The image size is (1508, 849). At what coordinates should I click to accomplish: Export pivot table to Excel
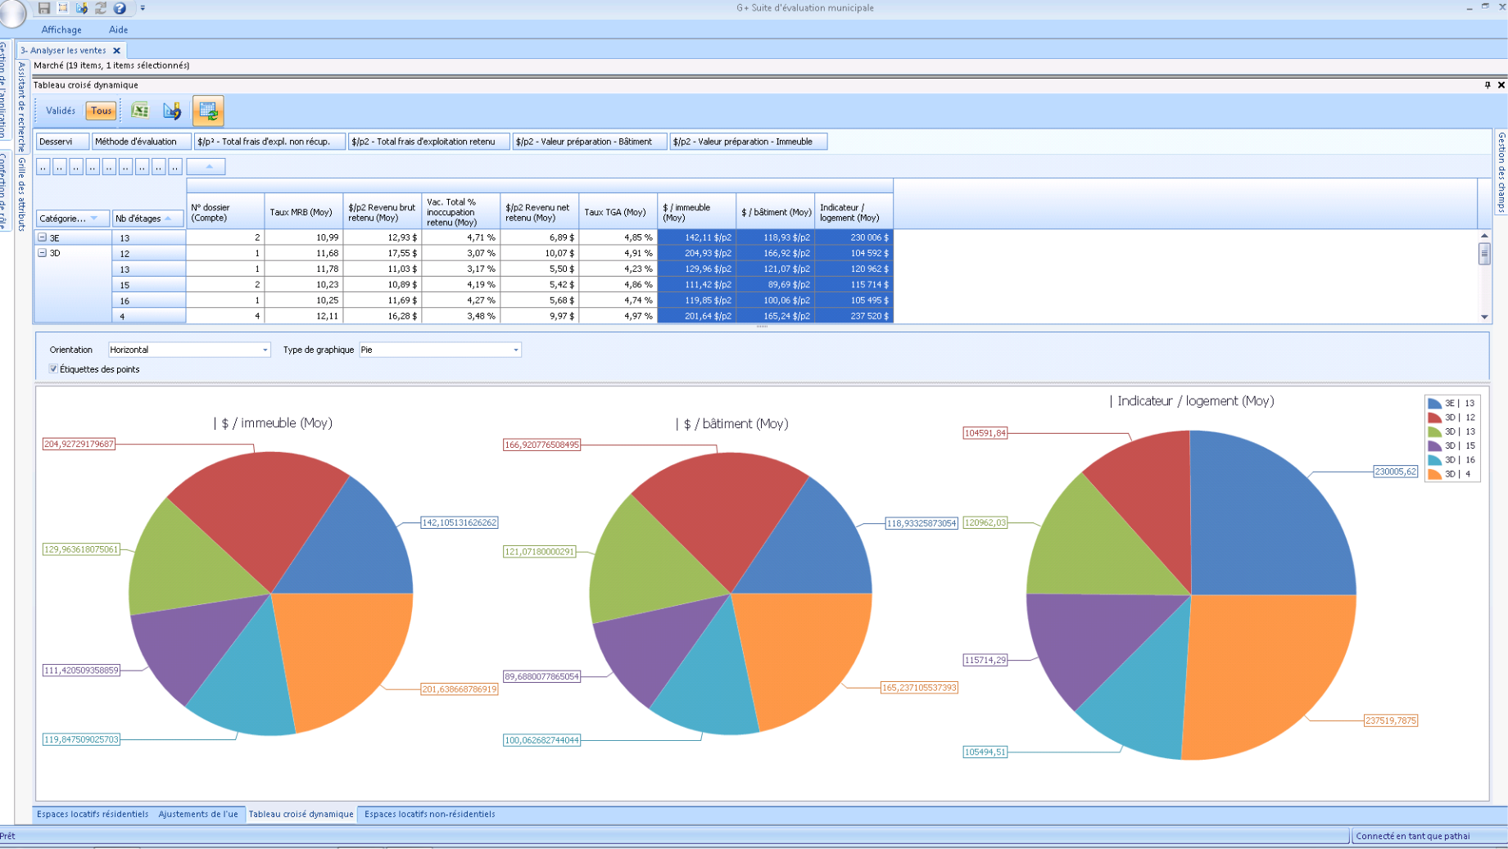click(140, 111)
